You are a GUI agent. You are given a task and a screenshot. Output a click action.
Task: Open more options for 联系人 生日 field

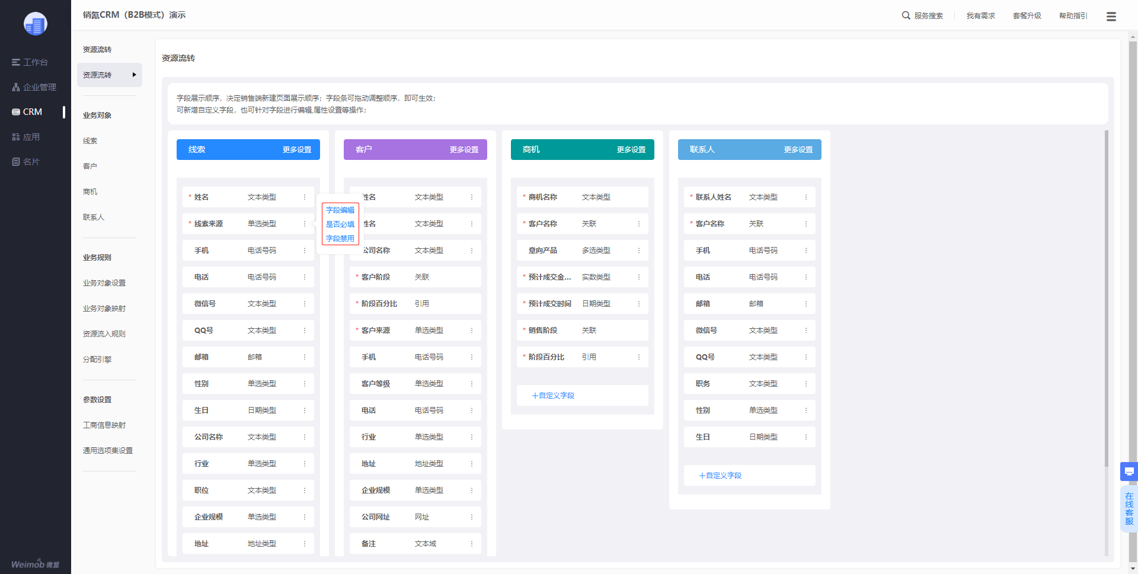pyautogui.click(x=806, y=437)
